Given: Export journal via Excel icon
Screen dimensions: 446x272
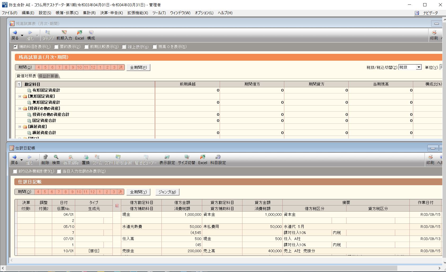Looking at the screenshot, I should click(x=202, y=160).
